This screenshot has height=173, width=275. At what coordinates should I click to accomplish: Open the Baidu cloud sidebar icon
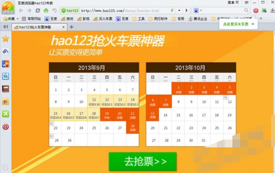(x=5, y=51)
